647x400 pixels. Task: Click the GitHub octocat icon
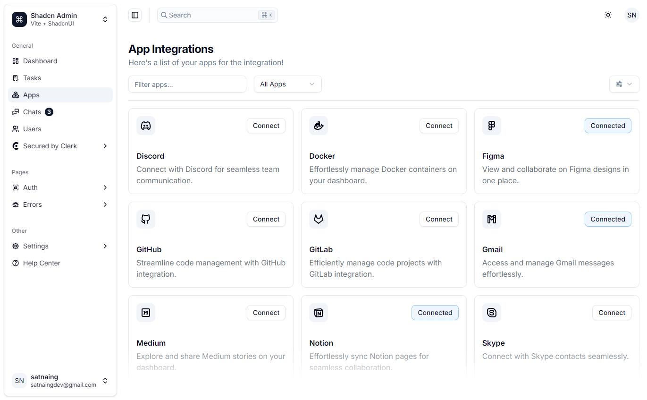point(146,219)
